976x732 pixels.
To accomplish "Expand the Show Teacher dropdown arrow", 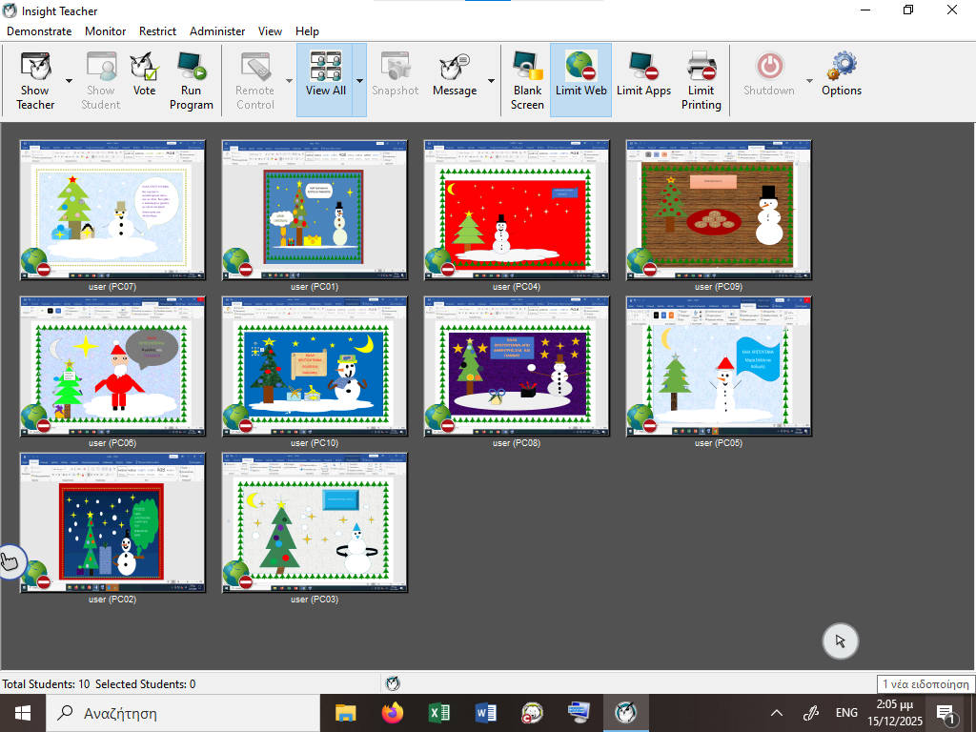I will 70,81.
